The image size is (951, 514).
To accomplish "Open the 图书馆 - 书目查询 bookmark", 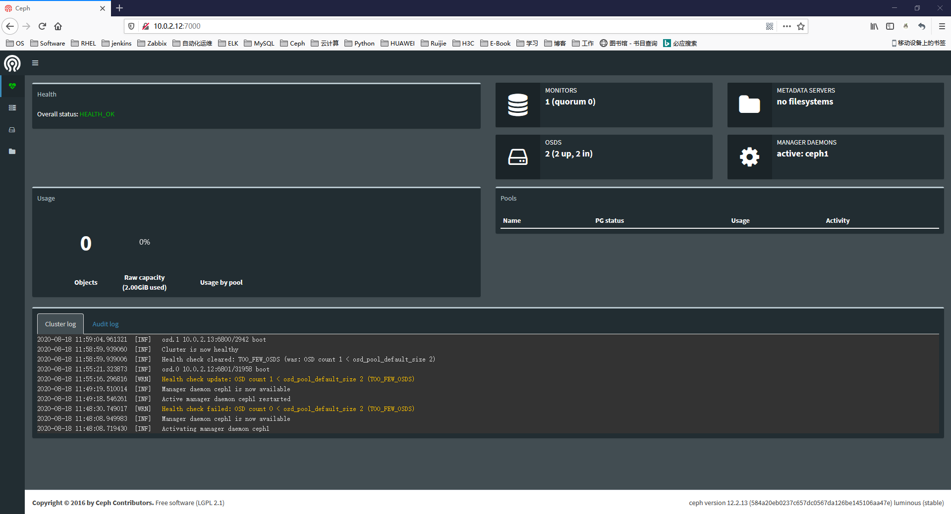I will point(628,43).
